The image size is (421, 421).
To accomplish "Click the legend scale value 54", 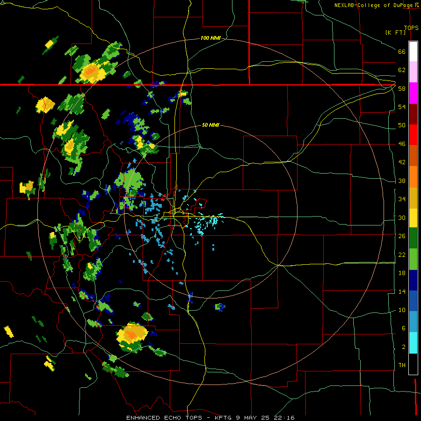I will 402,107.
